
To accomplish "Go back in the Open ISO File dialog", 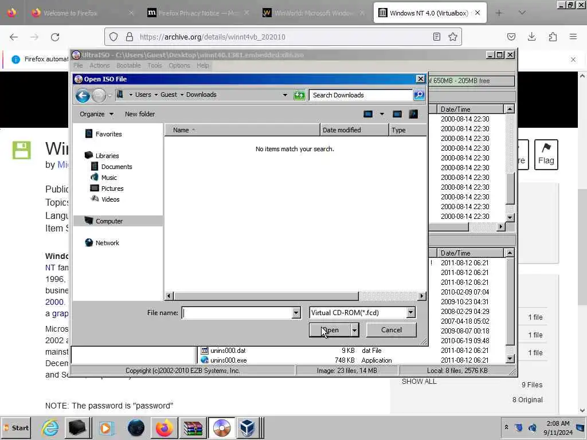I will (83, 96).
